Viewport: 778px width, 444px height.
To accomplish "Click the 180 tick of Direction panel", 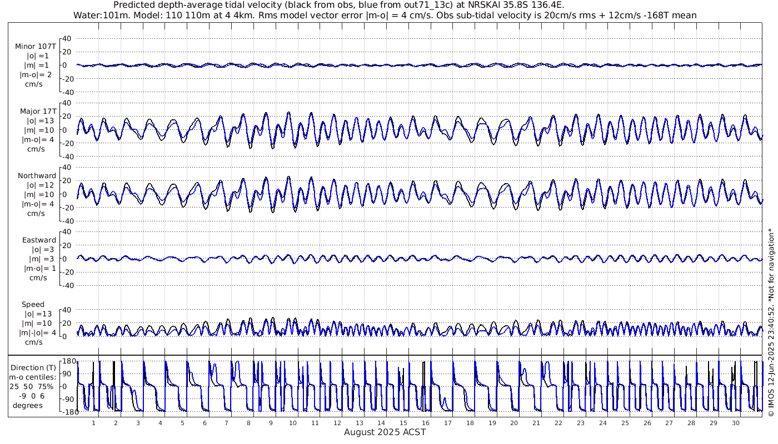I will [x=68, y=362].
